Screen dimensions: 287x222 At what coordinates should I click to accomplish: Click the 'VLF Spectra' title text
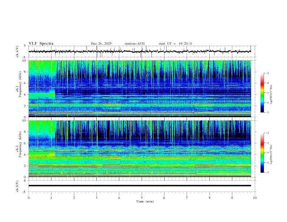pos(41,44)
